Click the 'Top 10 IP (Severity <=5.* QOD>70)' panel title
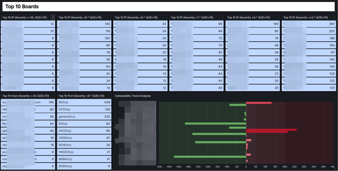Viewport: 338px width, 171px height. coord(305,17)
